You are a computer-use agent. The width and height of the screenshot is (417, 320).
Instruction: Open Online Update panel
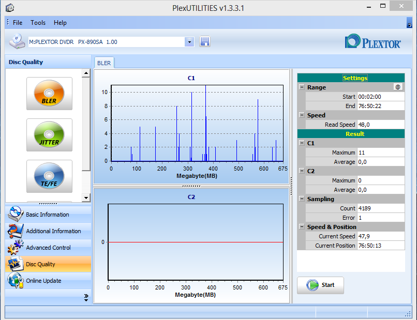(48, 280)
